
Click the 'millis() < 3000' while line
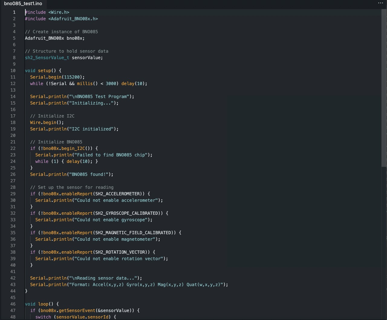(89, 84)
